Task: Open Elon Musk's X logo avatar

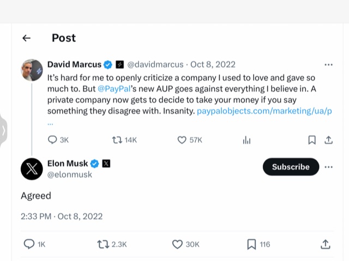Action: point(32,168)
